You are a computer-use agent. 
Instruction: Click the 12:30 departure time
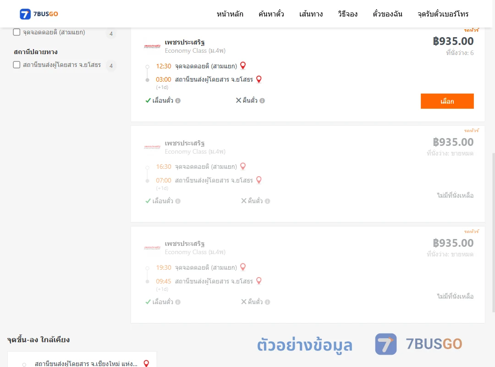164,66
